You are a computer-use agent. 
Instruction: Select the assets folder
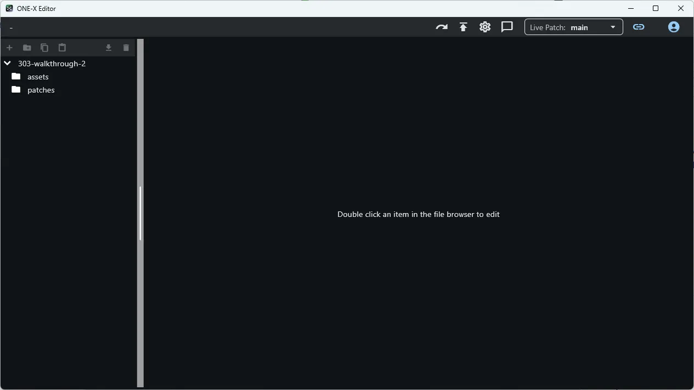(68, 77)
